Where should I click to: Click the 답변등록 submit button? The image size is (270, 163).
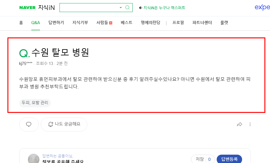tap(229, 159)
